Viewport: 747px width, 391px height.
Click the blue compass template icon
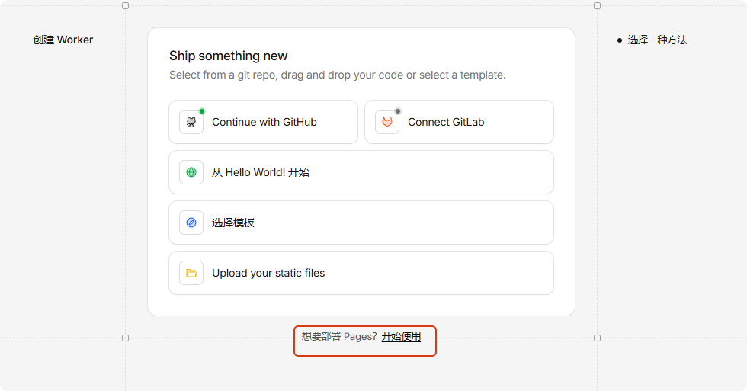(191, 223)
